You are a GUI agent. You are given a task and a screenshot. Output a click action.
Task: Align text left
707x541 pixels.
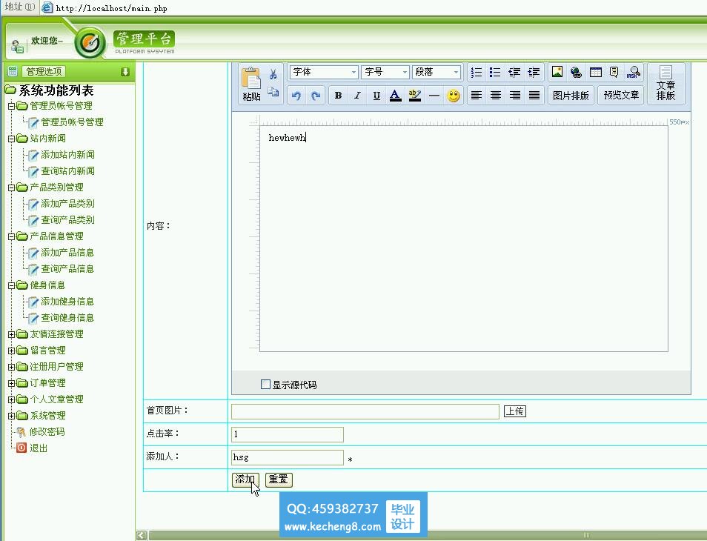coord(476,96)
